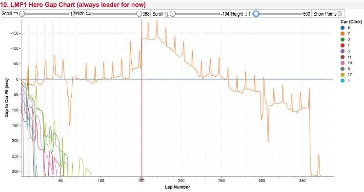Viewport: 364px width, 192px height.
Task: Click the red vertical marker line at lap 150
Action: click(142, 98)
